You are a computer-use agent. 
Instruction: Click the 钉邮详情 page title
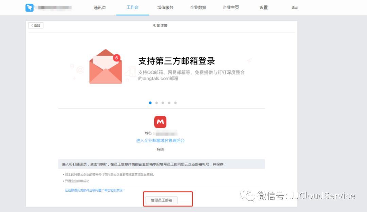(160, 25)
